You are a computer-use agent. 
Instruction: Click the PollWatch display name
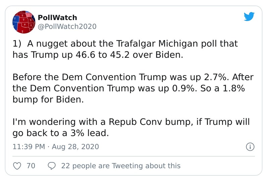(x=57, y=17)
